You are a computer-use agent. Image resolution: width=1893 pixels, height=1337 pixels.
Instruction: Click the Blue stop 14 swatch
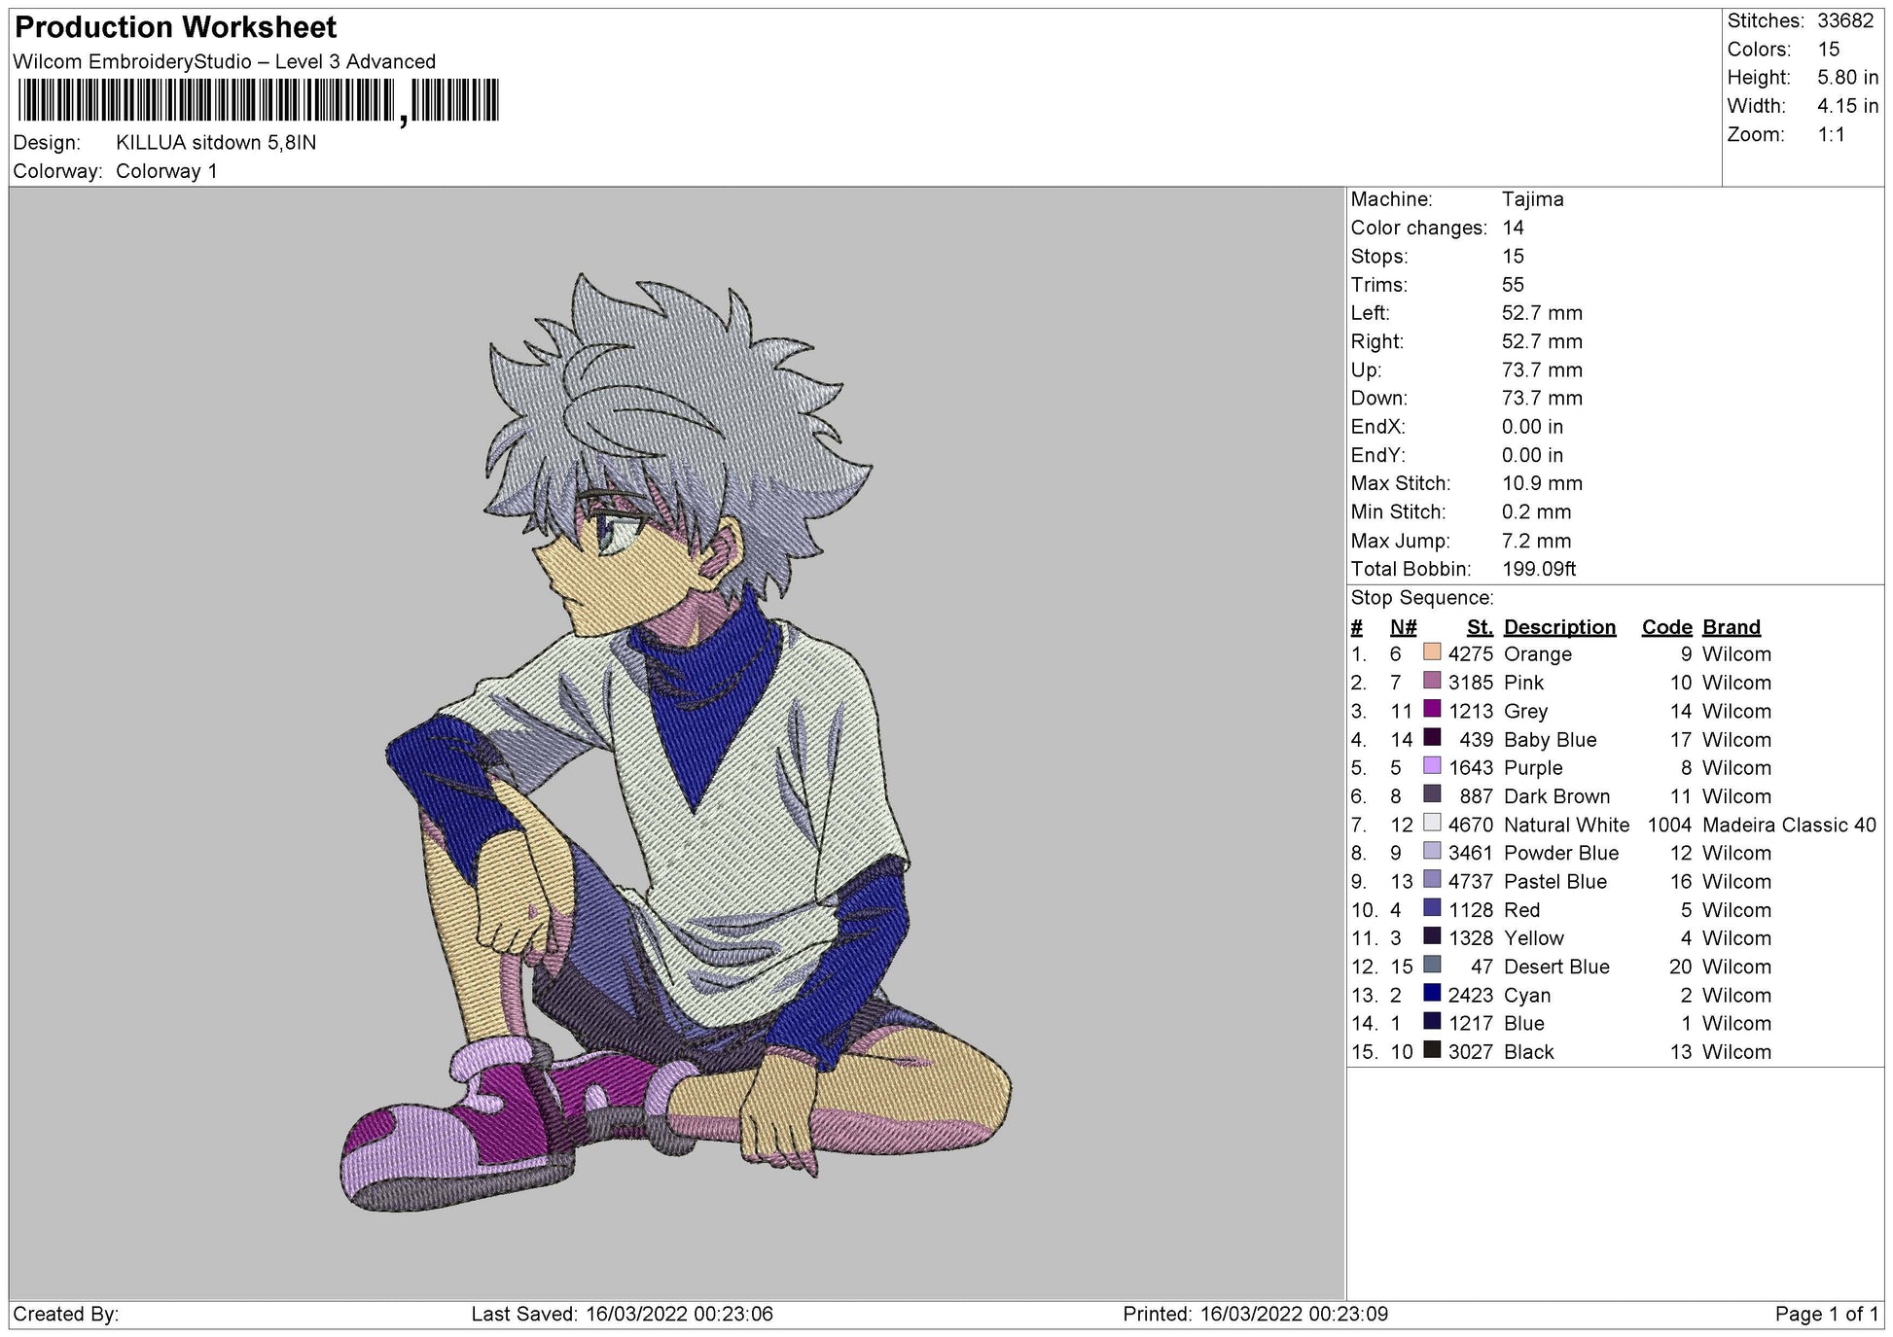click(x=1432, y=1021)
